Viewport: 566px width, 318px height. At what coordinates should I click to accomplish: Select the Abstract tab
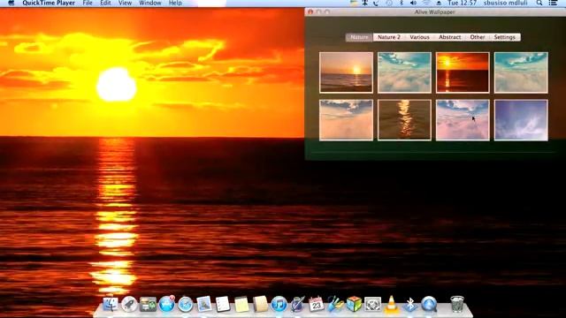pos(450,37)
